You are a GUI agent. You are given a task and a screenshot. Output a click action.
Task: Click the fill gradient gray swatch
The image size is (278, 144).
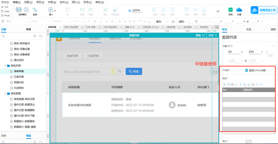coord(173,22)
